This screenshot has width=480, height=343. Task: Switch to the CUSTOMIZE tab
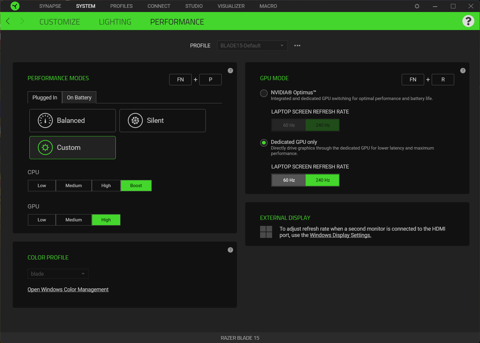(x=60, y=22)
